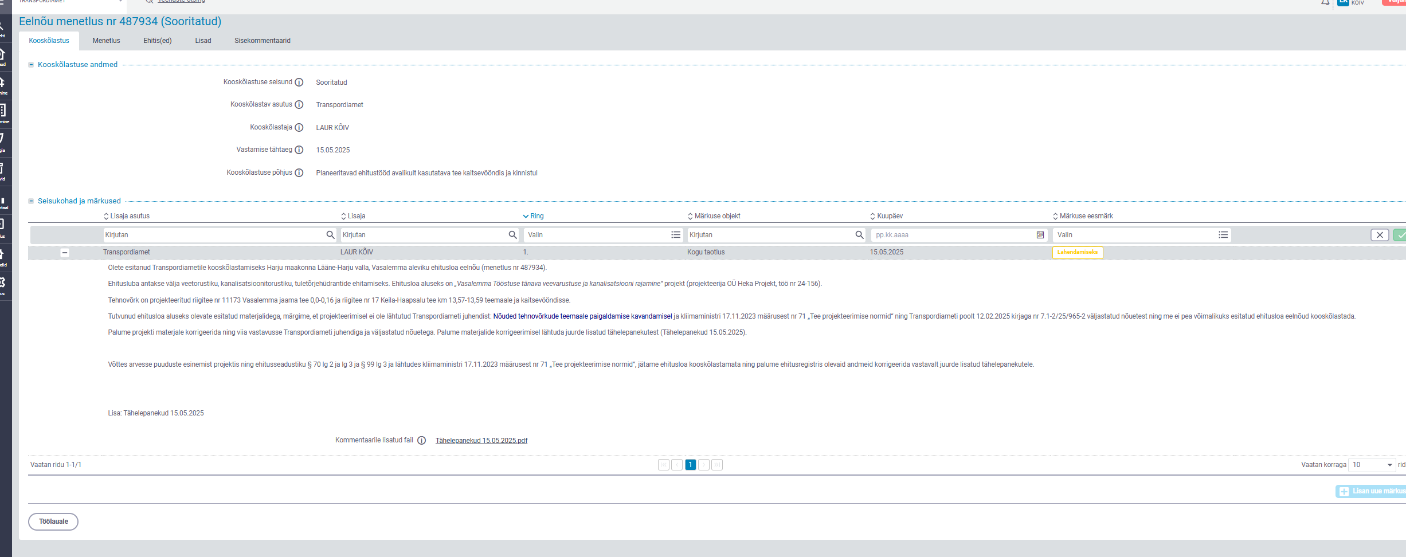Sort table by Kuupäev column

(886, 216)
